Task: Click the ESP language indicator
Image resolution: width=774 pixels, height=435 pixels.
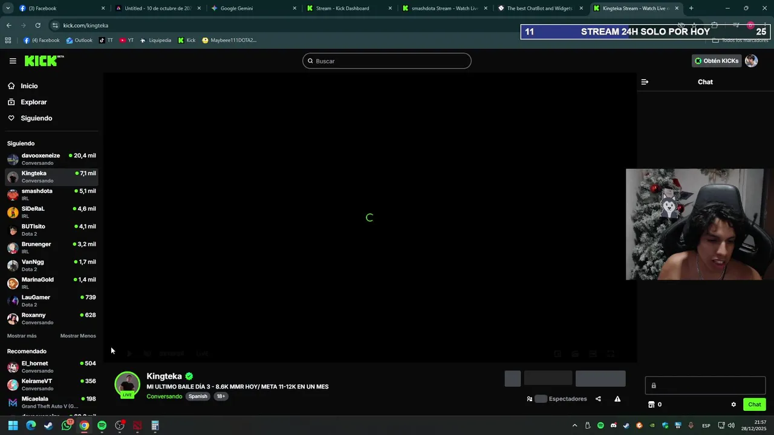Action: pos(706,426)
